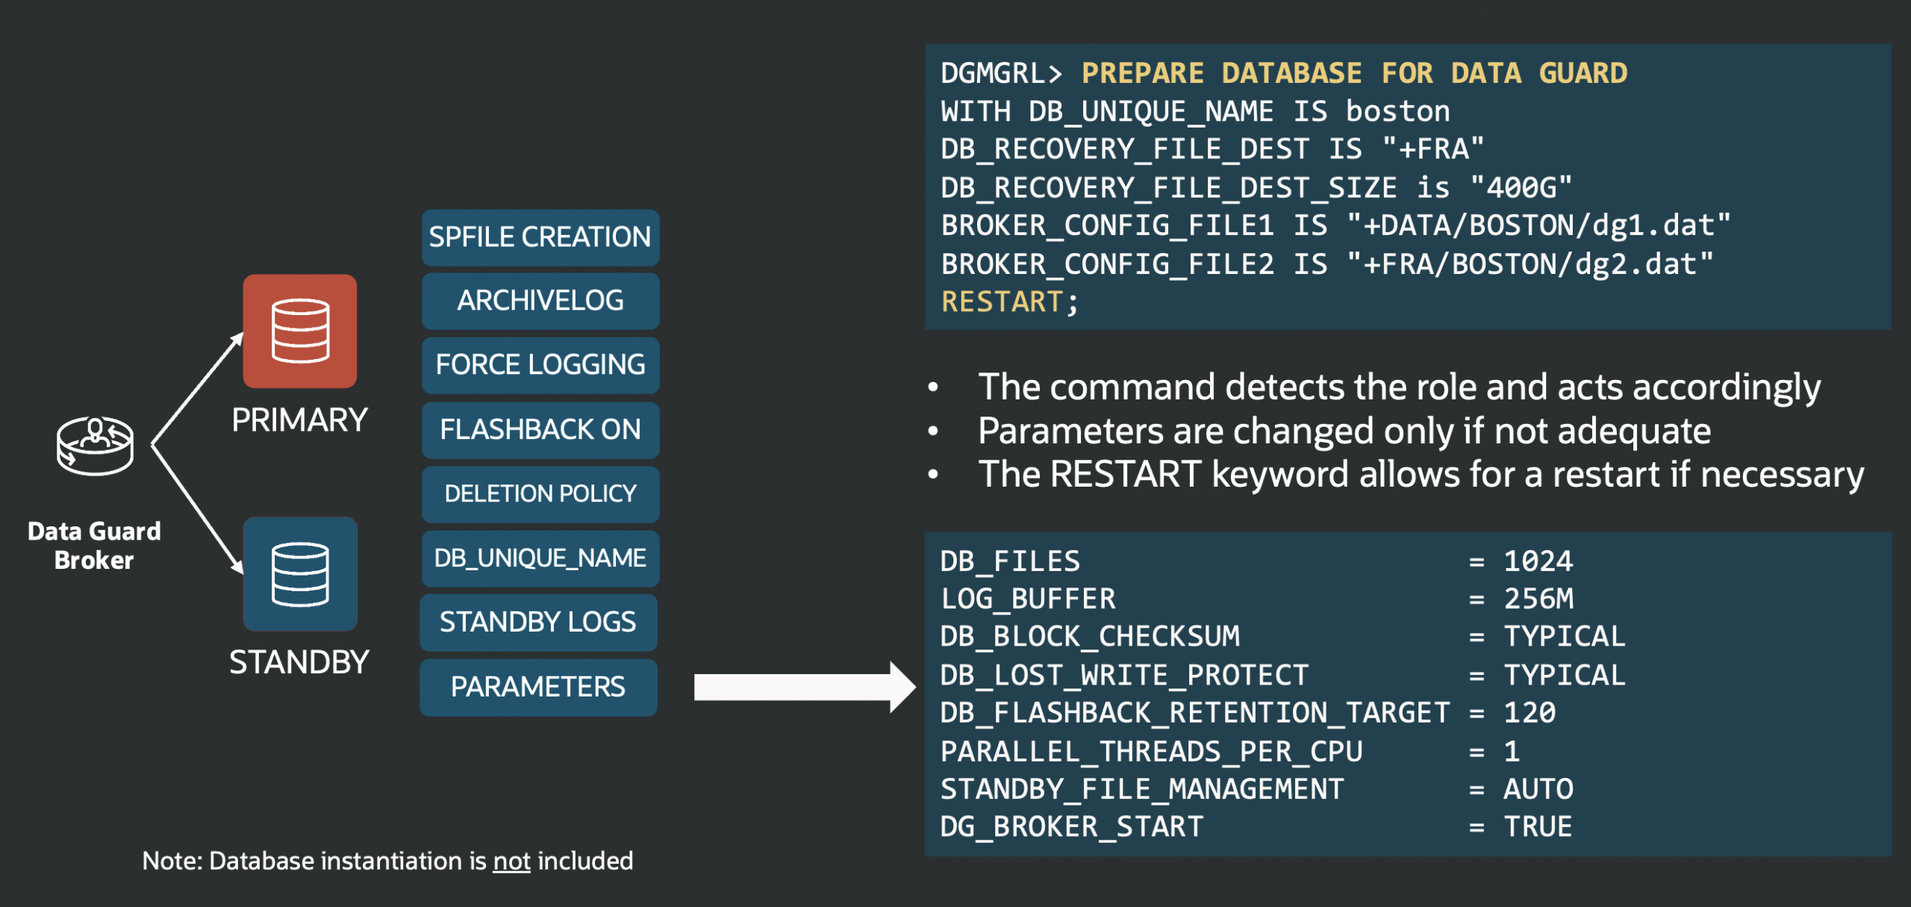1911x907 pixels.
Task: Select the STANDBY LOGS box
Action: pos(538,623)
